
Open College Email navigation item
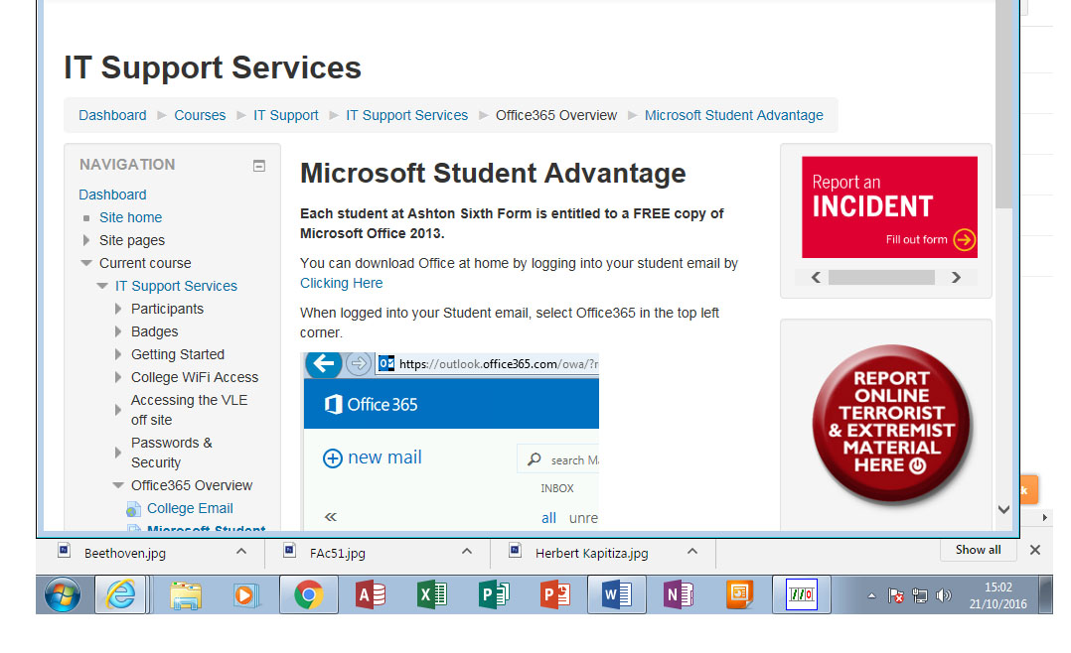[190, 508]
